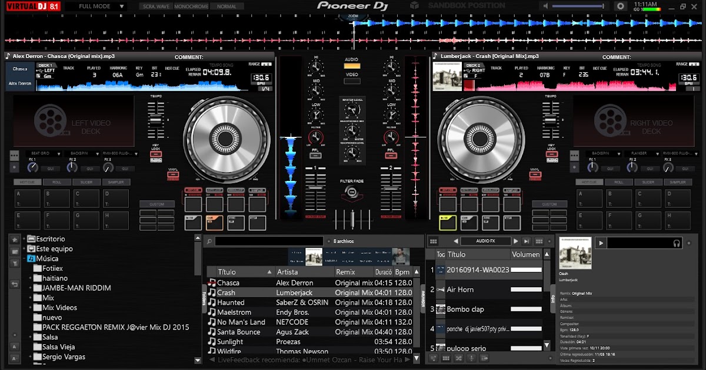Toggle right deck KEY LOCK

pos(551,155)
